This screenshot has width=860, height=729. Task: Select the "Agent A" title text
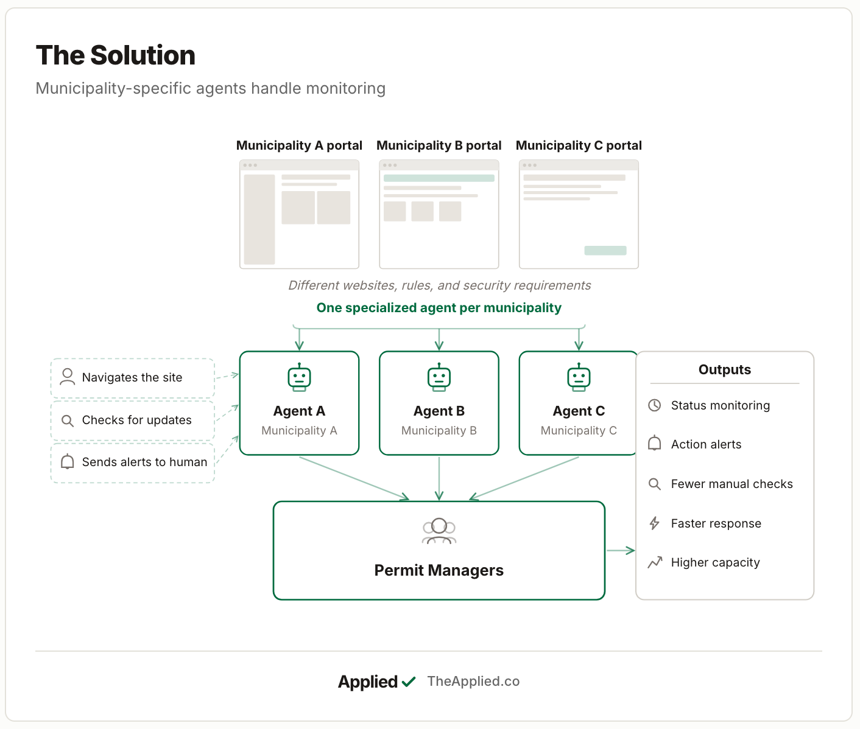(x=299, y=411)
